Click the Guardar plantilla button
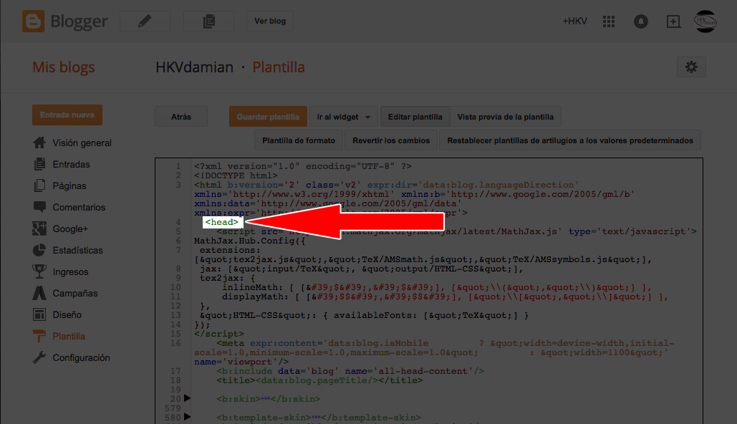The image size is (737, 424). click(x=268, y=117)
